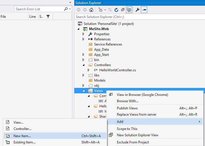
Task: Click the Sync with Active Document icon
Action: [x=110, y=10]
